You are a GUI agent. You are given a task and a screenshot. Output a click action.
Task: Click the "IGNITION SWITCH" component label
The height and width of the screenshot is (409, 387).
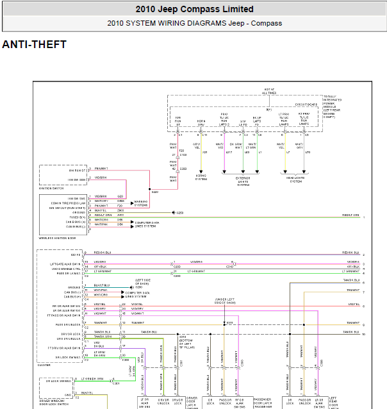point(51,188)
